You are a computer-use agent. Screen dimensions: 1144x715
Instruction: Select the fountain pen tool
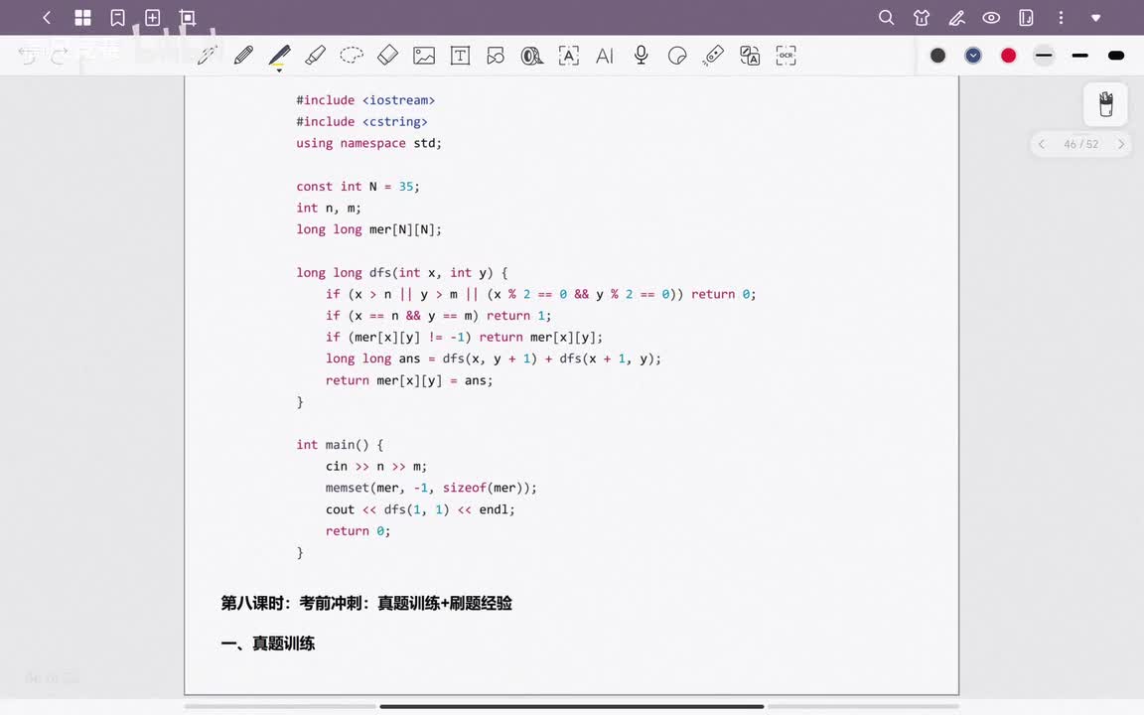coord(208,56)
